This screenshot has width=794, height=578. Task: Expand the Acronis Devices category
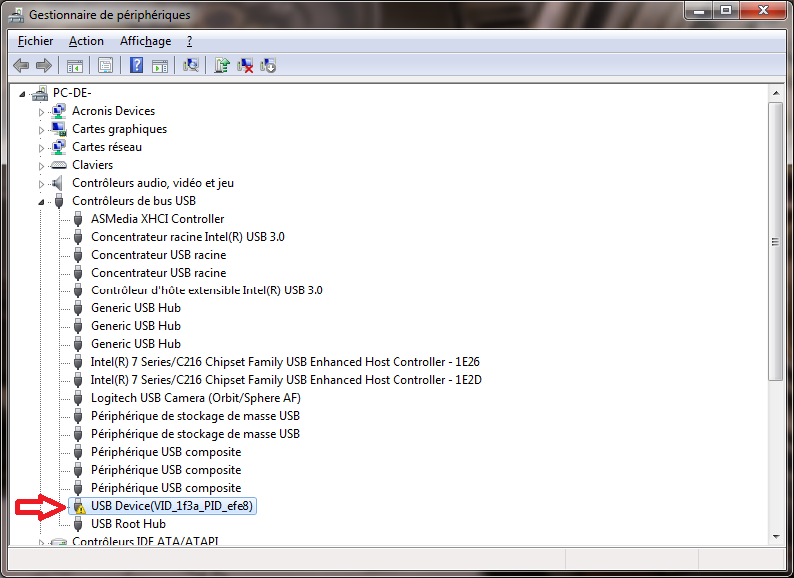click(41, 112)
